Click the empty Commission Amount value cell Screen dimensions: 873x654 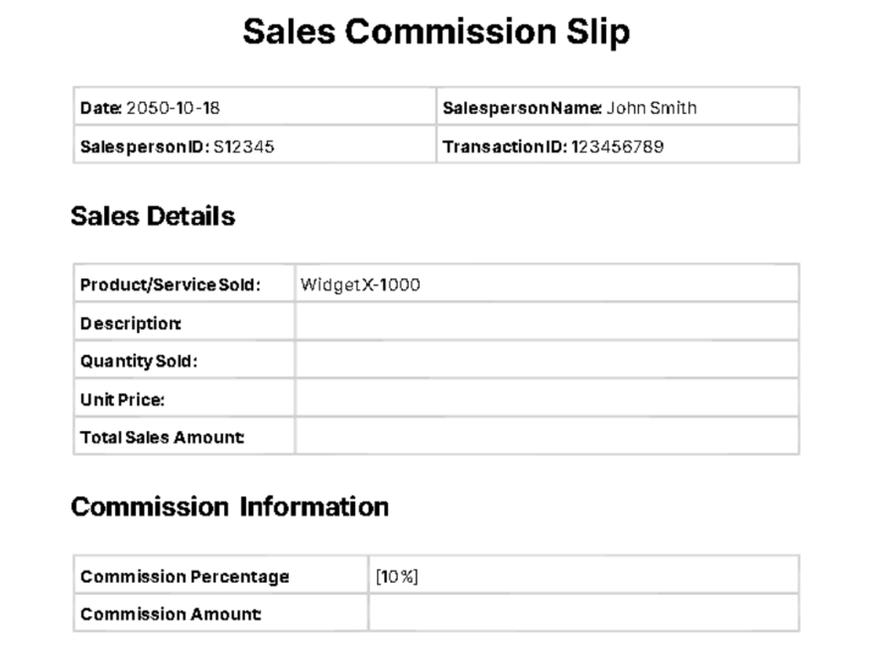[582, 614]
